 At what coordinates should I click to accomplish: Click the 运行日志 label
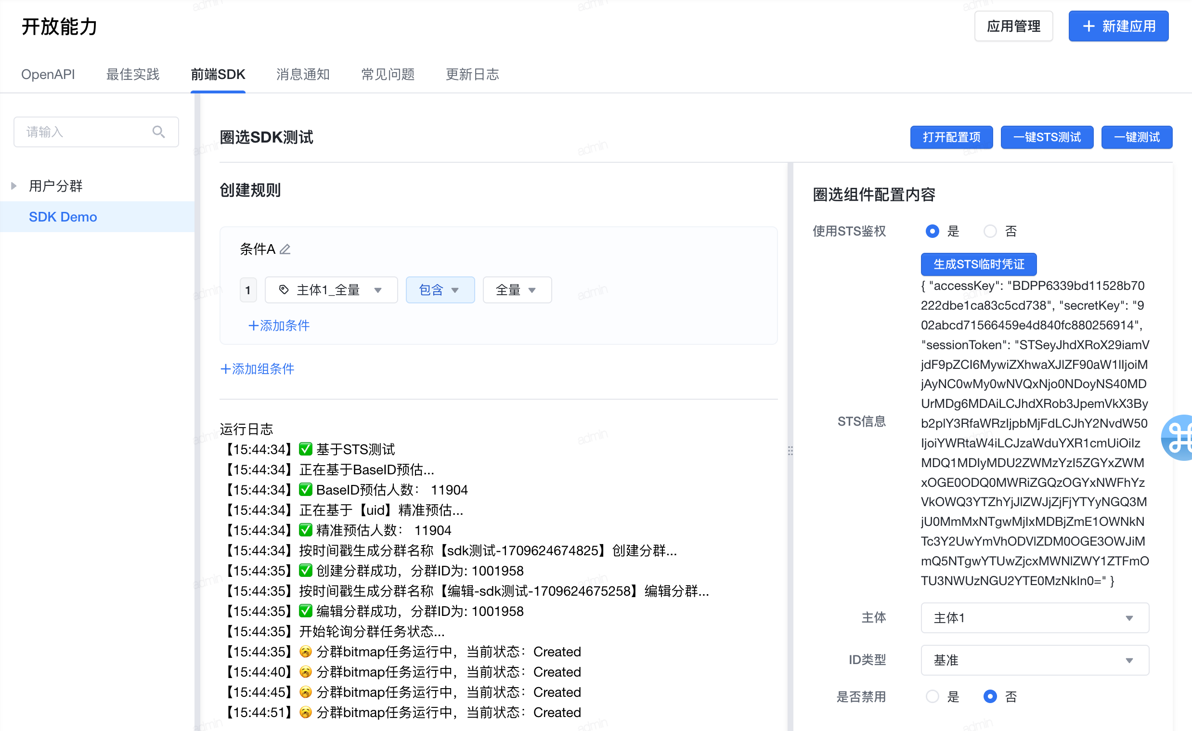(x=246, y=429)
